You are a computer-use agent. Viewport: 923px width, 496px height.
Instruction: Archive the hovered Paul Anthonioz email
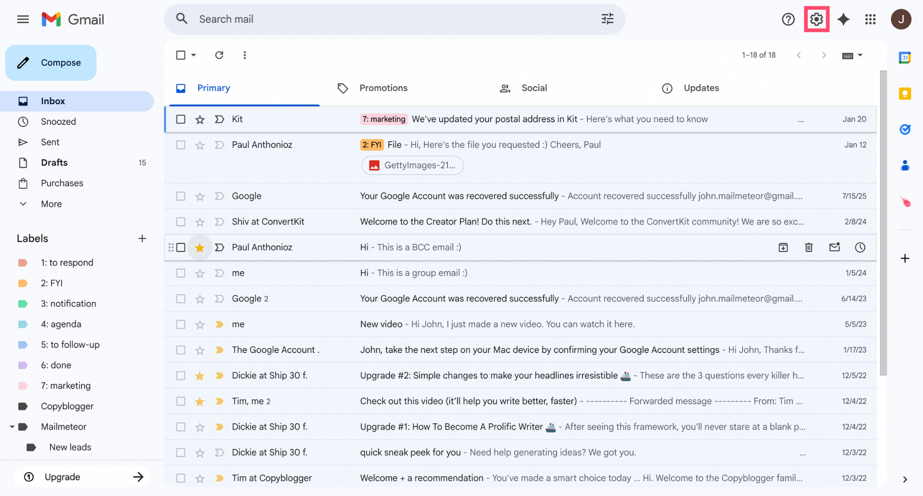pos(783,247)
